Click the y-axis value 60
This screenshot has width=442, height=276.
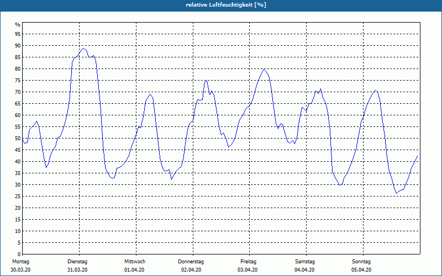pyautogui.click(x=18, y=115)
